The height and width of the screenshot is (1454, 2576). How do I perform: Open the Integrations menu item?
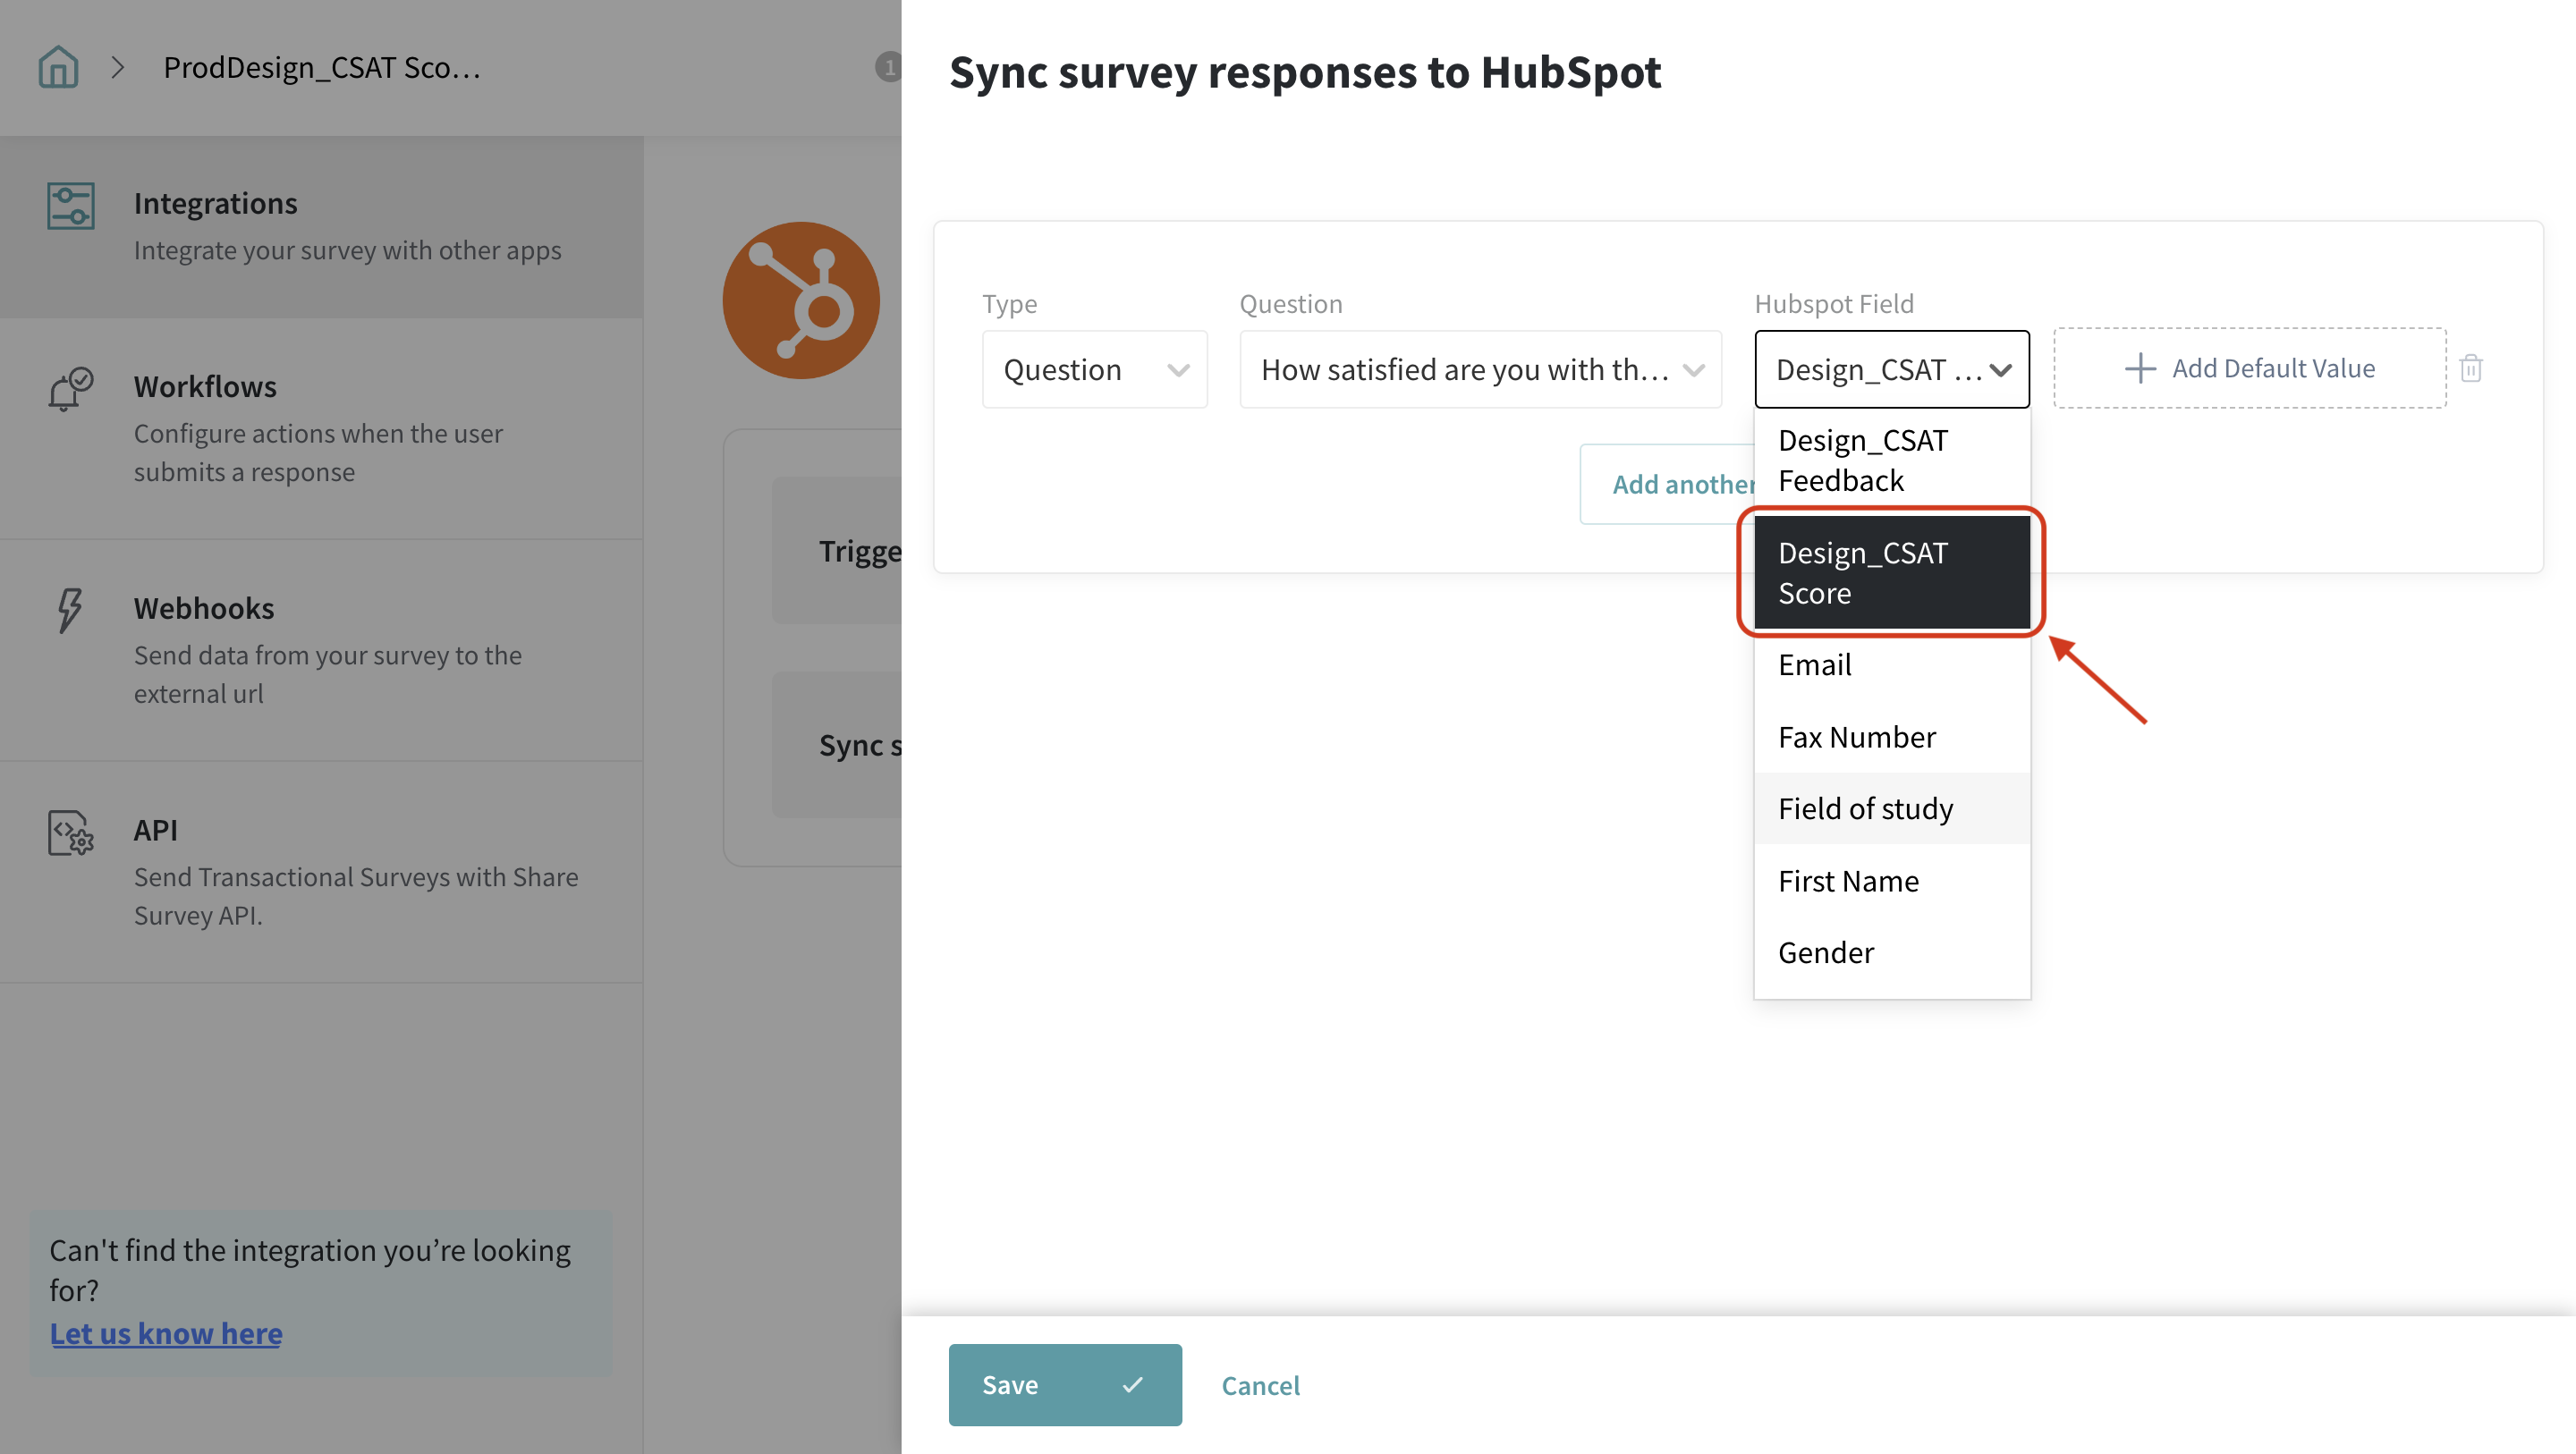point(322,227)
